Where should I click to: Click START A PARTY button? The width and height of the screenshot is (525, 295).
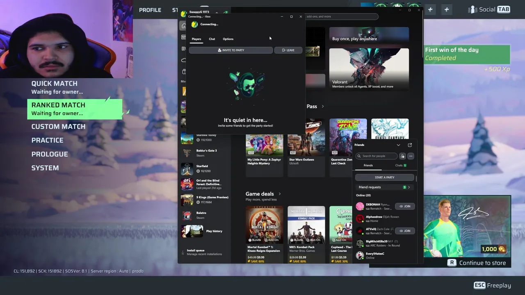[x=385, y=177]
